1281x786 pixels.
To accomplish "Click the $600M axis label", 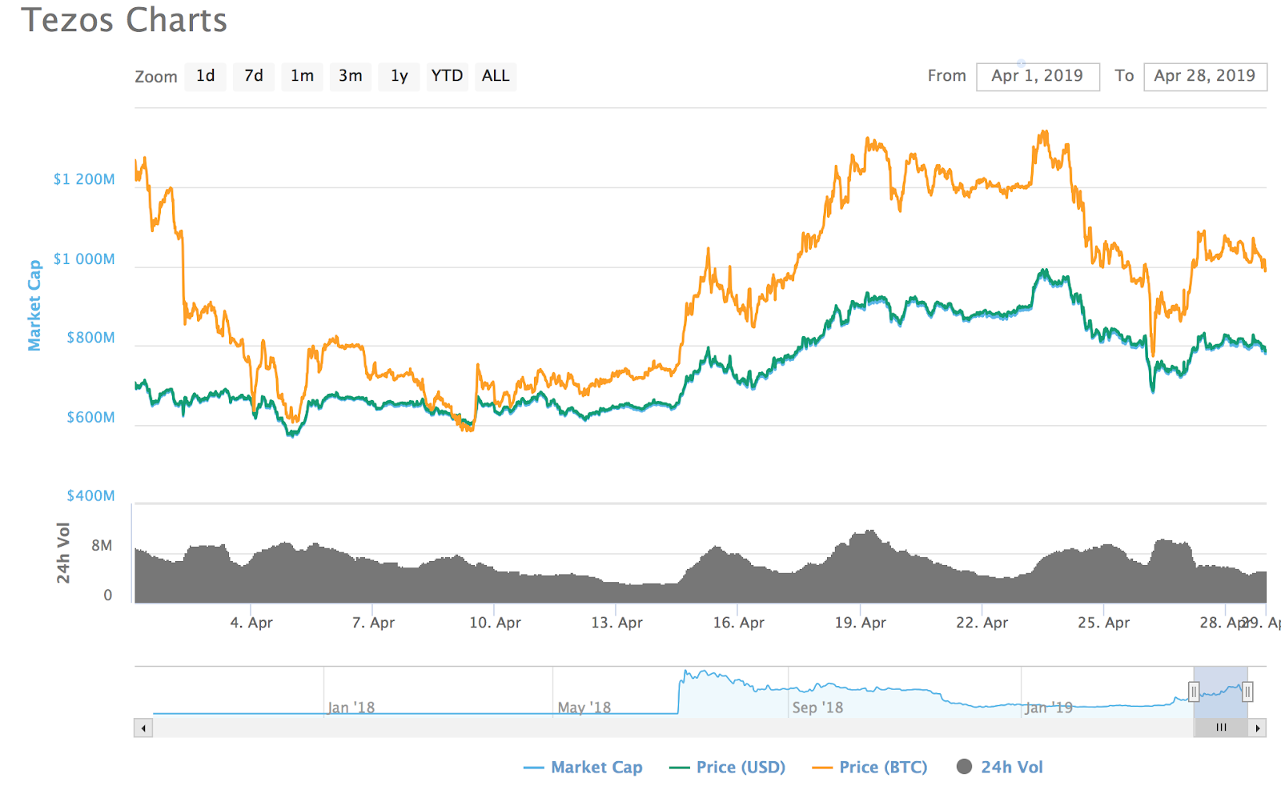I will (90, 418).
